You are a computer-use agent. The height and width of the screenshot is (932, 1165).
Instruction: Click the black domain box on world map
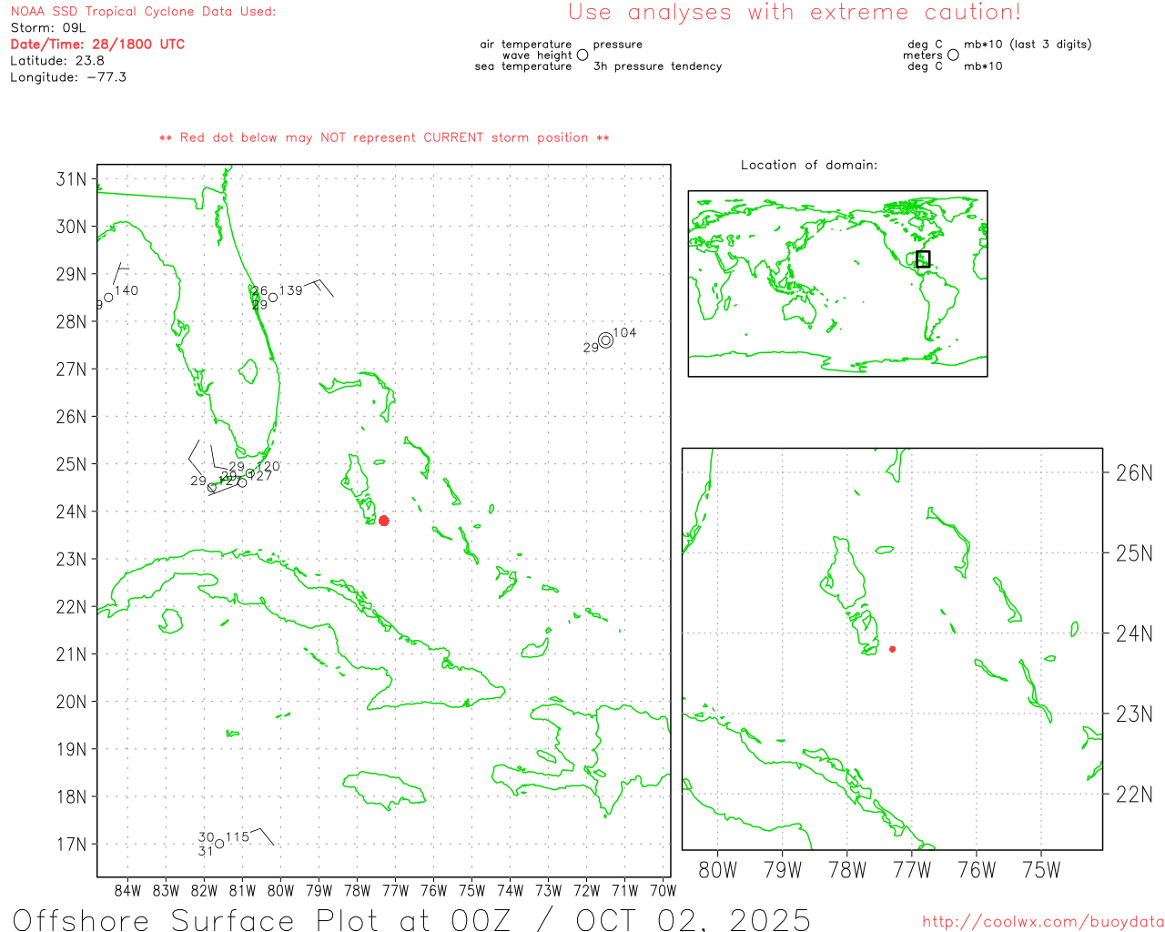click(923, 258)
